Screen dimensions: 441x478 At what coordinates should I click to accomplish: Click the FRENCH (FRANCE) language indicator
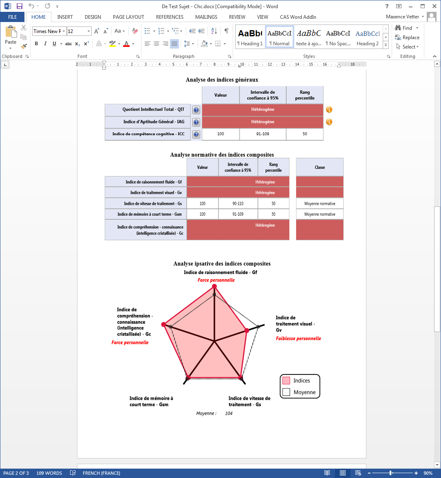coord(101,473)
